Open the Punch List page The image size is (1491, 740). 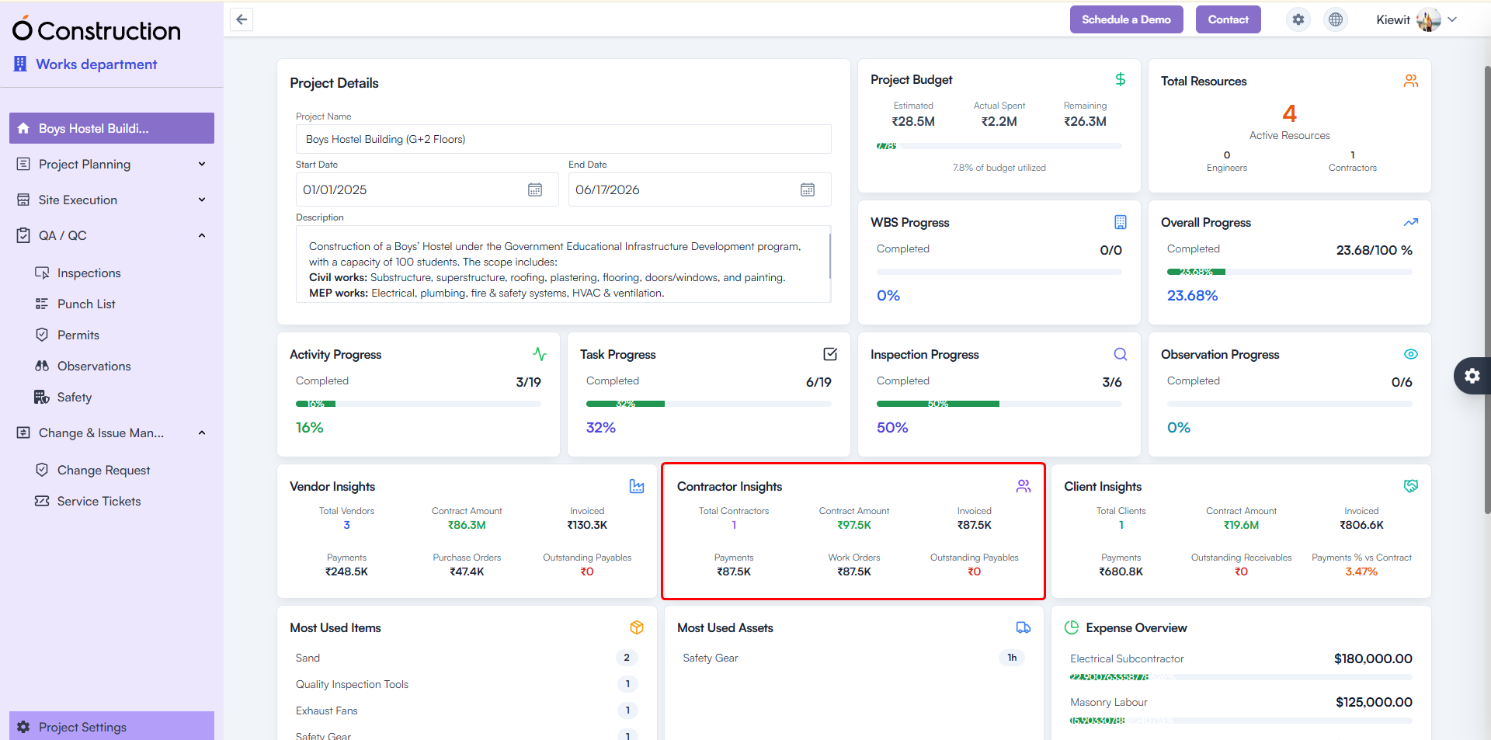[x=86, y=304]
